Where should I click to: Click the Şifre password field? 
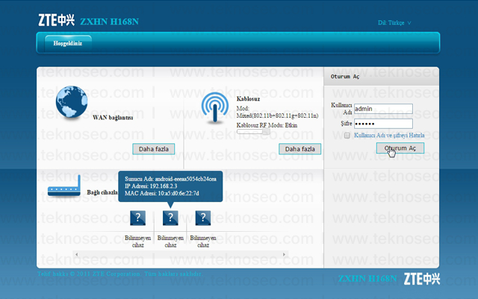point(383,124)
